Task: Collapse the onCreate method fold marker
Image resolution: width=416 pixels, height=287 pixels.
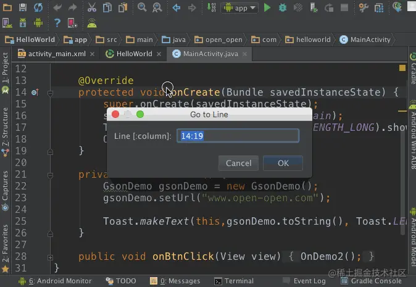Action: 50,93
